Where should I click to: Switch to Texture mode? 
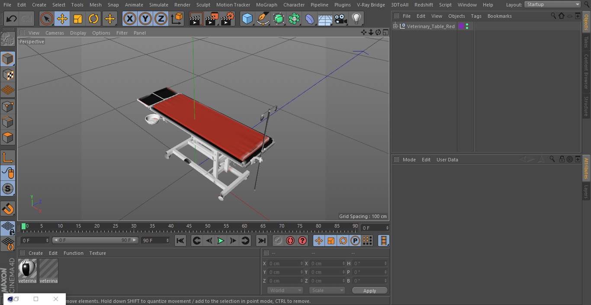[8, 75]
